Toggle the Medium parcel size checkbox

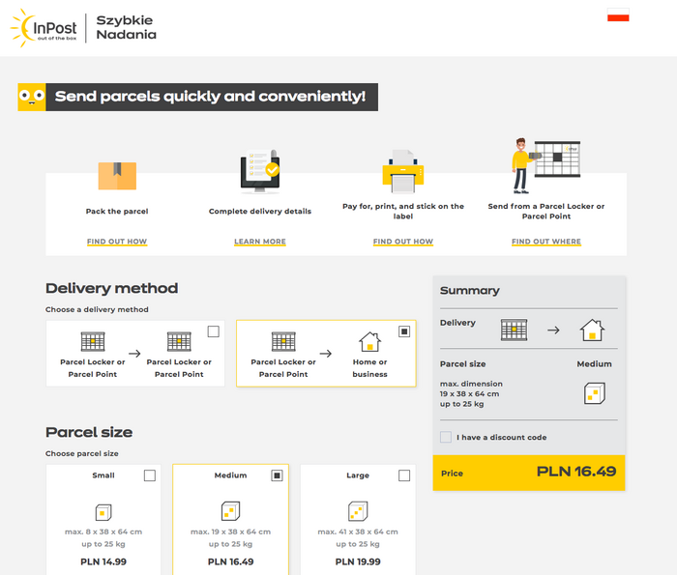tap(278, 475)
